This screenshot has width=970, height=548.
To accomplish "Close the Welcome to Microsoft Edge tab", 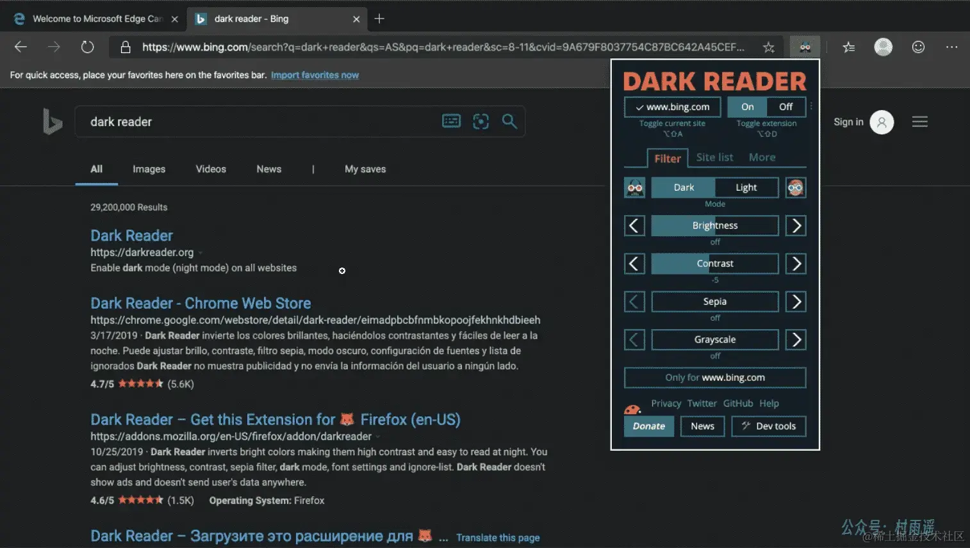I will [174, 19].
